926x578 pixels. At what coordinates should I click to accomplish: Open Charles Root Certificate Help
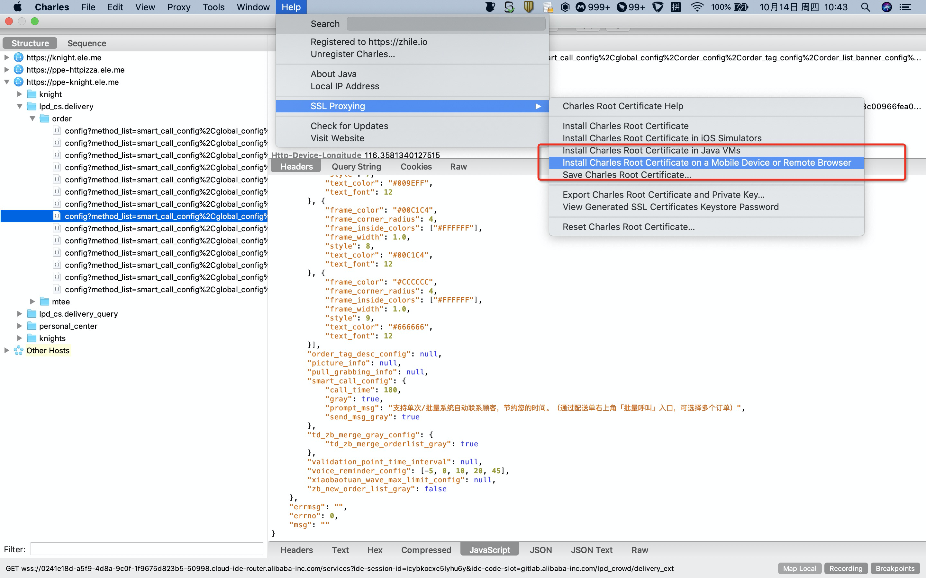point(706,106)
